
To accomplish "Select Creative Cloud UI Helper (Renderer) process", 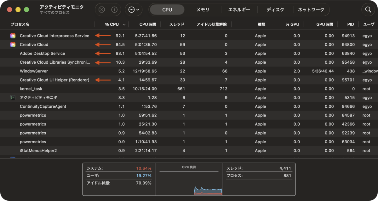I will click(54, 80).
